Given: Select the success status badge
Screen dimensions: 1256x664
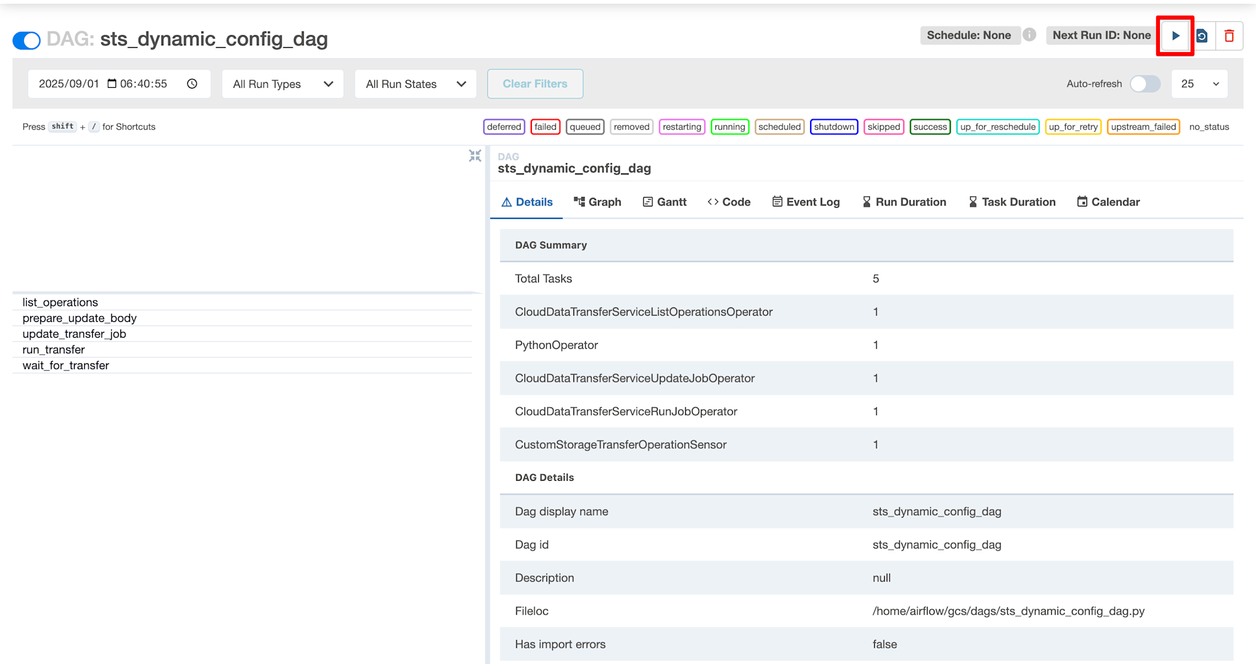Looking at the screenshot, I should pyautogui.click(x=930, y=127).
